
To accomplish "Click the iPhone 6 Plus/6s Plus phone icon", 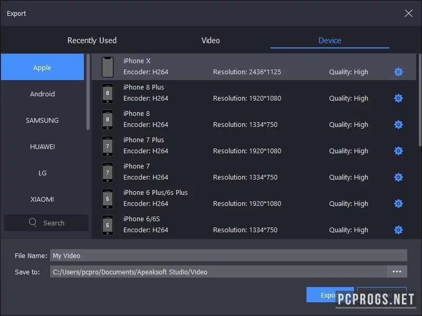I will pos(108,199).
